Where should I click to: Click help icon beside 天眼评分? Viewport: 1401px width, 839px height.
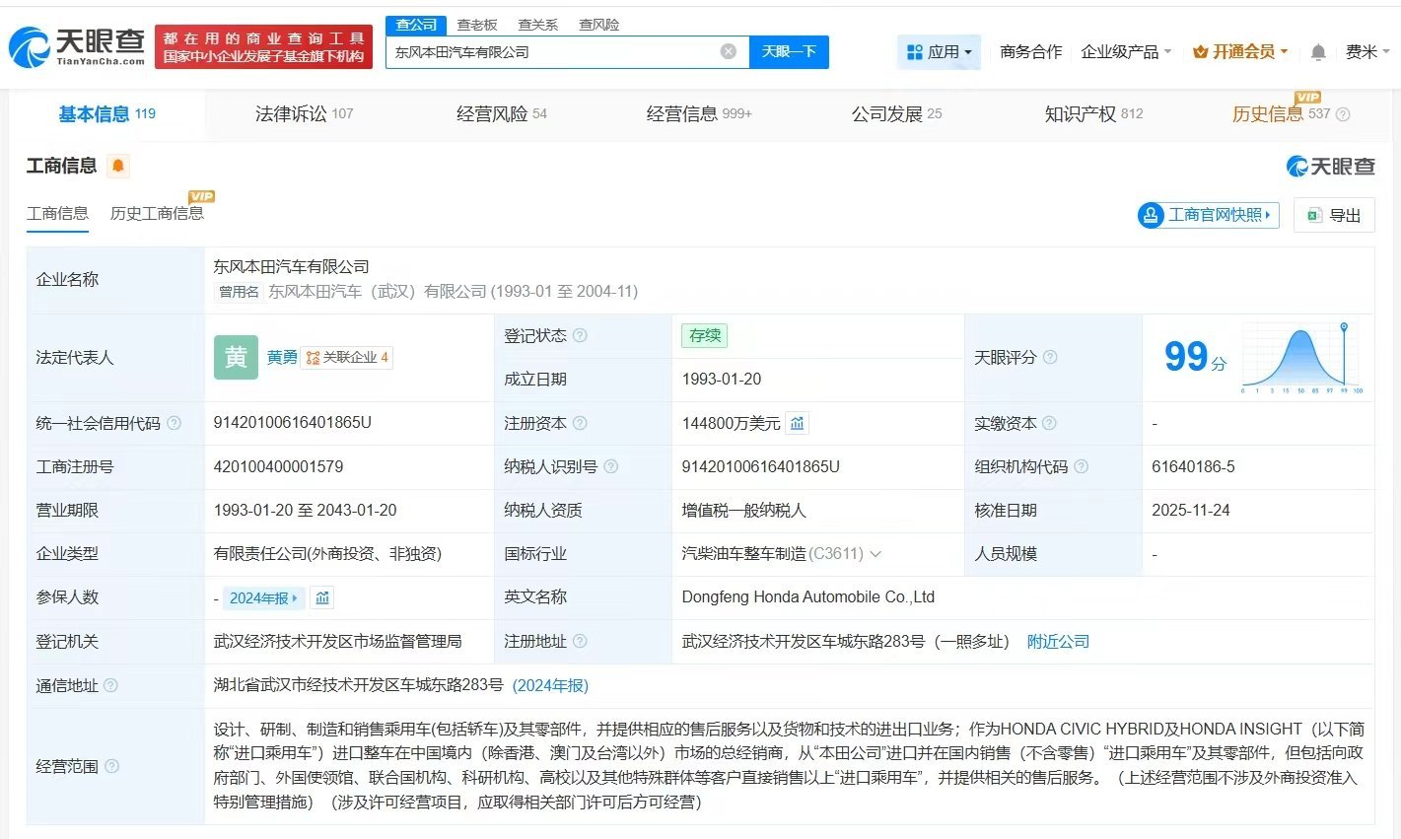(1050, 357)
